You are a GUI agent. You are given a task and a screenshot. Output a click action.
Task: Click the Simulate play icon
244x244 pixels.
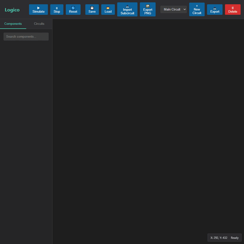tap(38, 7)
